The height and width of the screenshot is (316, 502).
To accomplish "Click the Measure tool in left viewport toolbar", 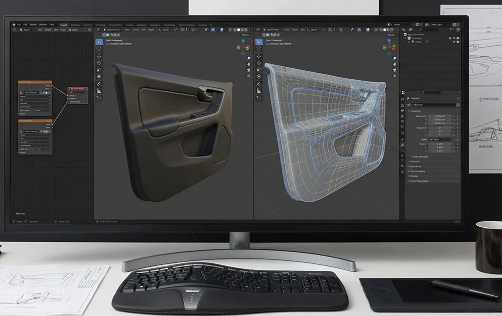I will pos(99,91).
